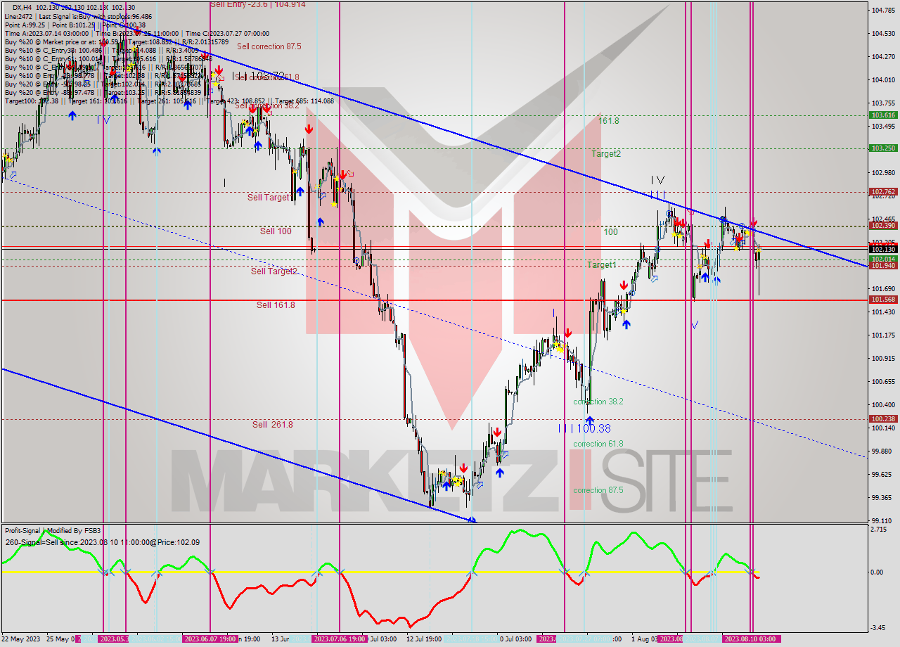
Task: Select the 'correction 38.2' label
Action: [x=598, y=402]
